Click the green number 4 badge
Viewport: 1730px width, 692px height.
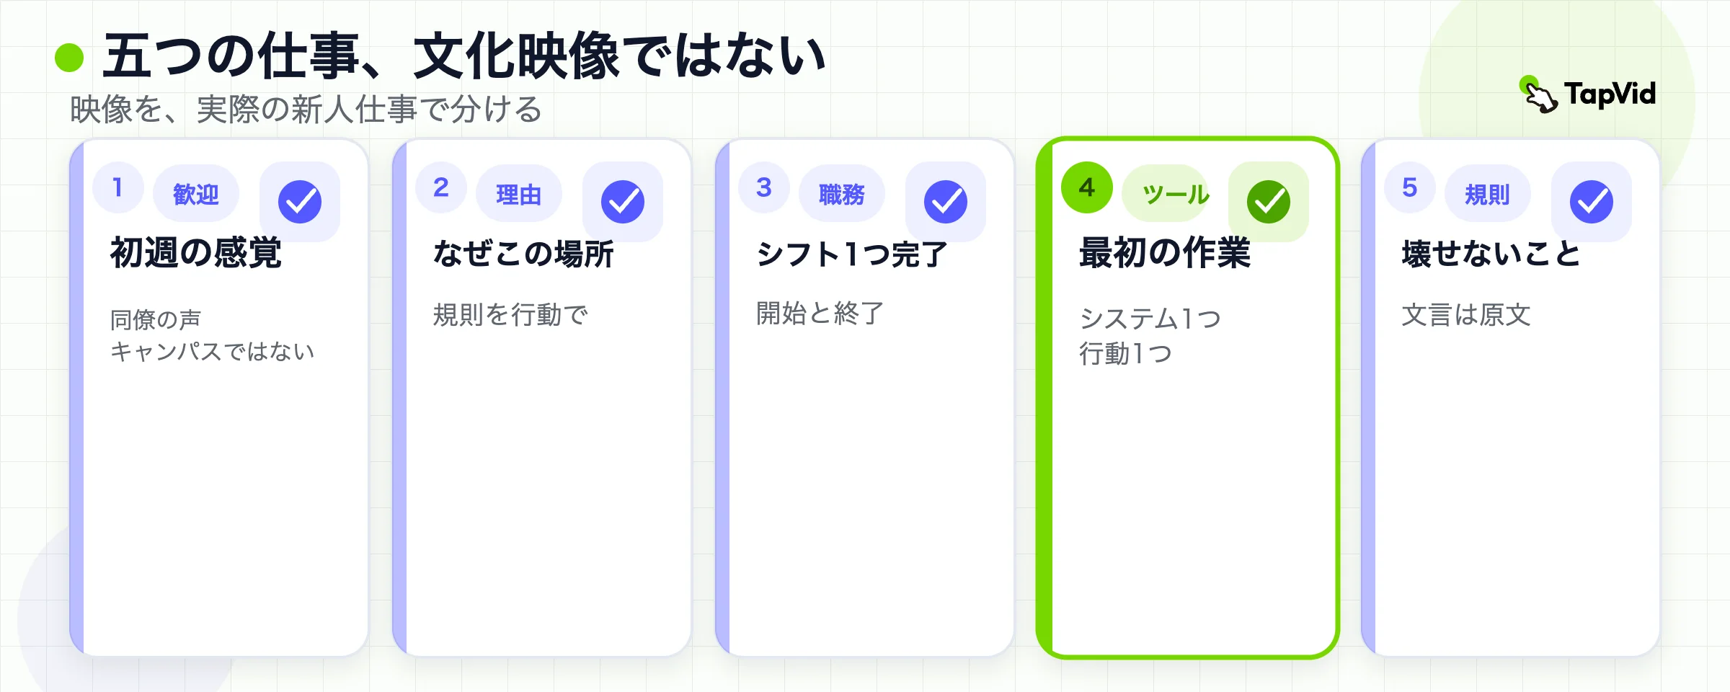coord(1087,187)
